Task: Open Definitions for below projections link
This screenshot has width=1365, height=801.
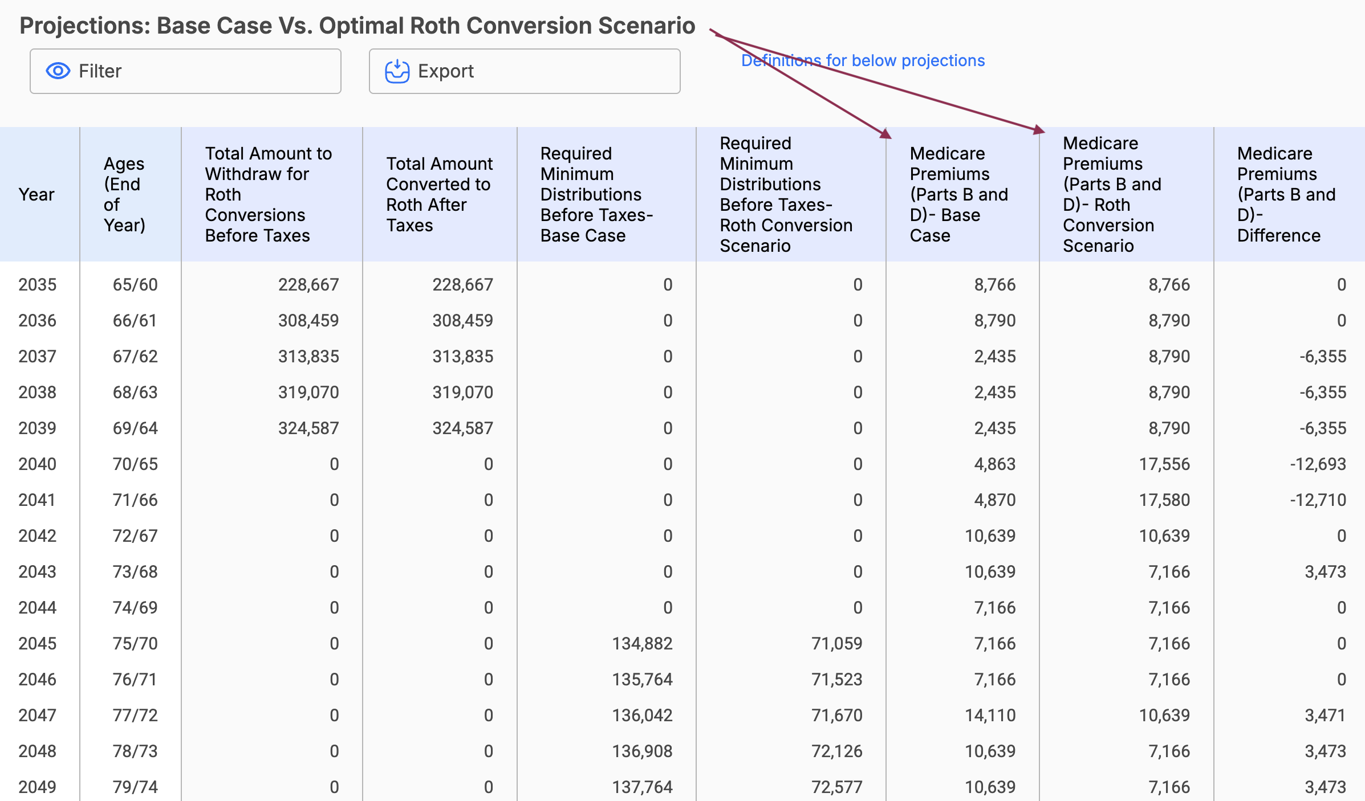Action: click(x=862, y=60)
